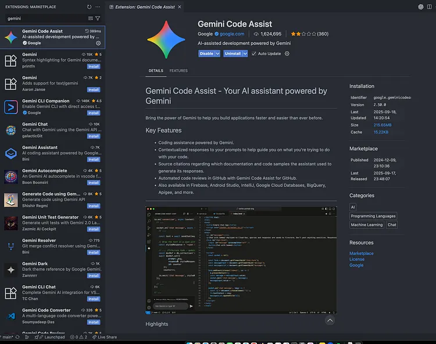Click the Gemini CLI Companion extension icon

pos(11,107)
